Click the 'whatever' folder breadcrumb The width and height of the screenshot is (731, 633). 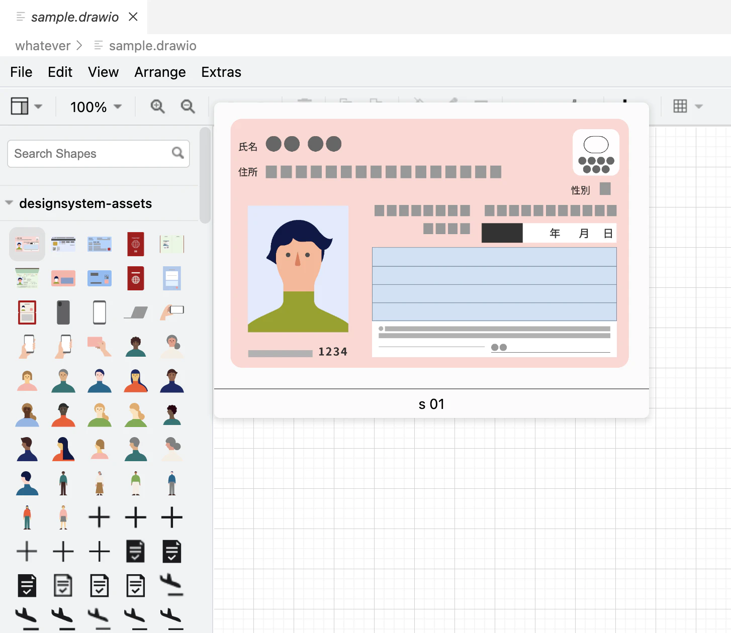coord(43,46)
